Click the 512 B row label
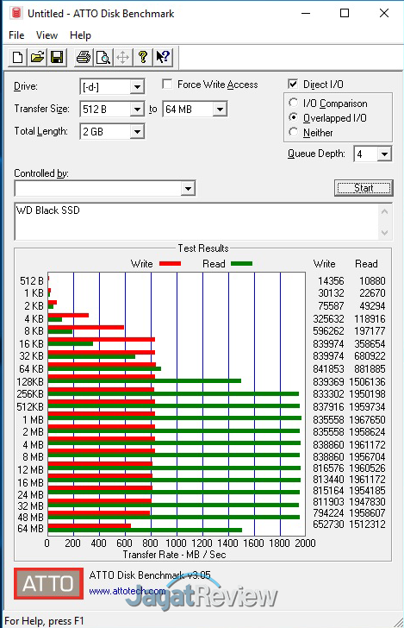404x628 pixels. coord(32,280)
